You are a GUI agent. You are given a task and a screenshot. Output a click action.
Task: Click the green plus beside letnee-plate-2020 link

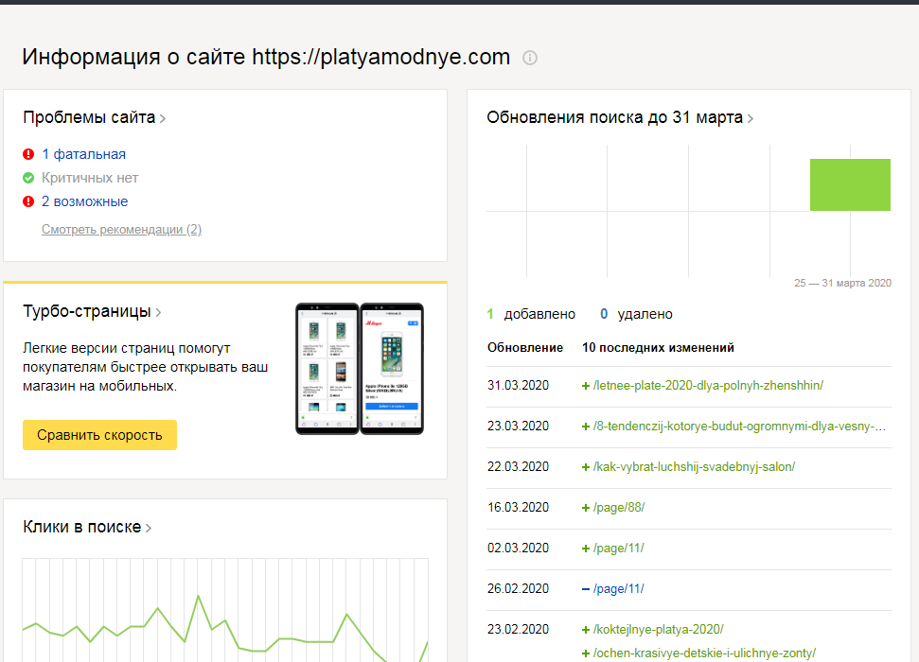(586, 385)
